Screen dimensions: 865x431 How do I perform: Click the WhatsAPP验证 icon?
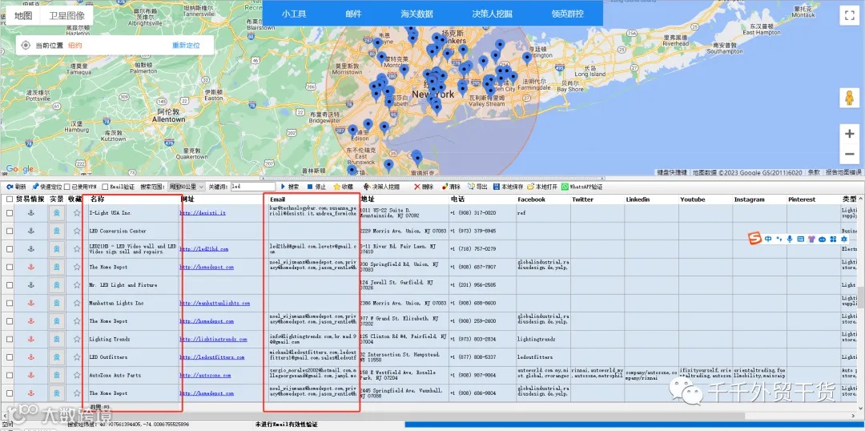click(x=565, y=187)
